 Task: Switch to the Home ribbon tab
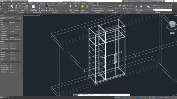(x=4, y=3)
